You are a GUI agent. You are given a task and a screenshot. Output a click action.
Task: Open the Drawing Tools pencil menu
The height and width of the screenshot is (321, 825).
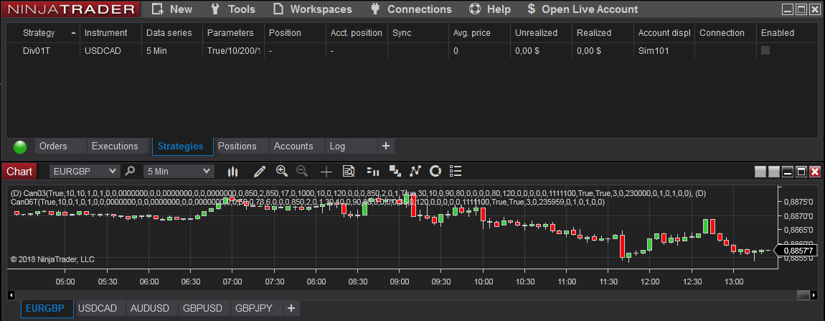(260, 172)
